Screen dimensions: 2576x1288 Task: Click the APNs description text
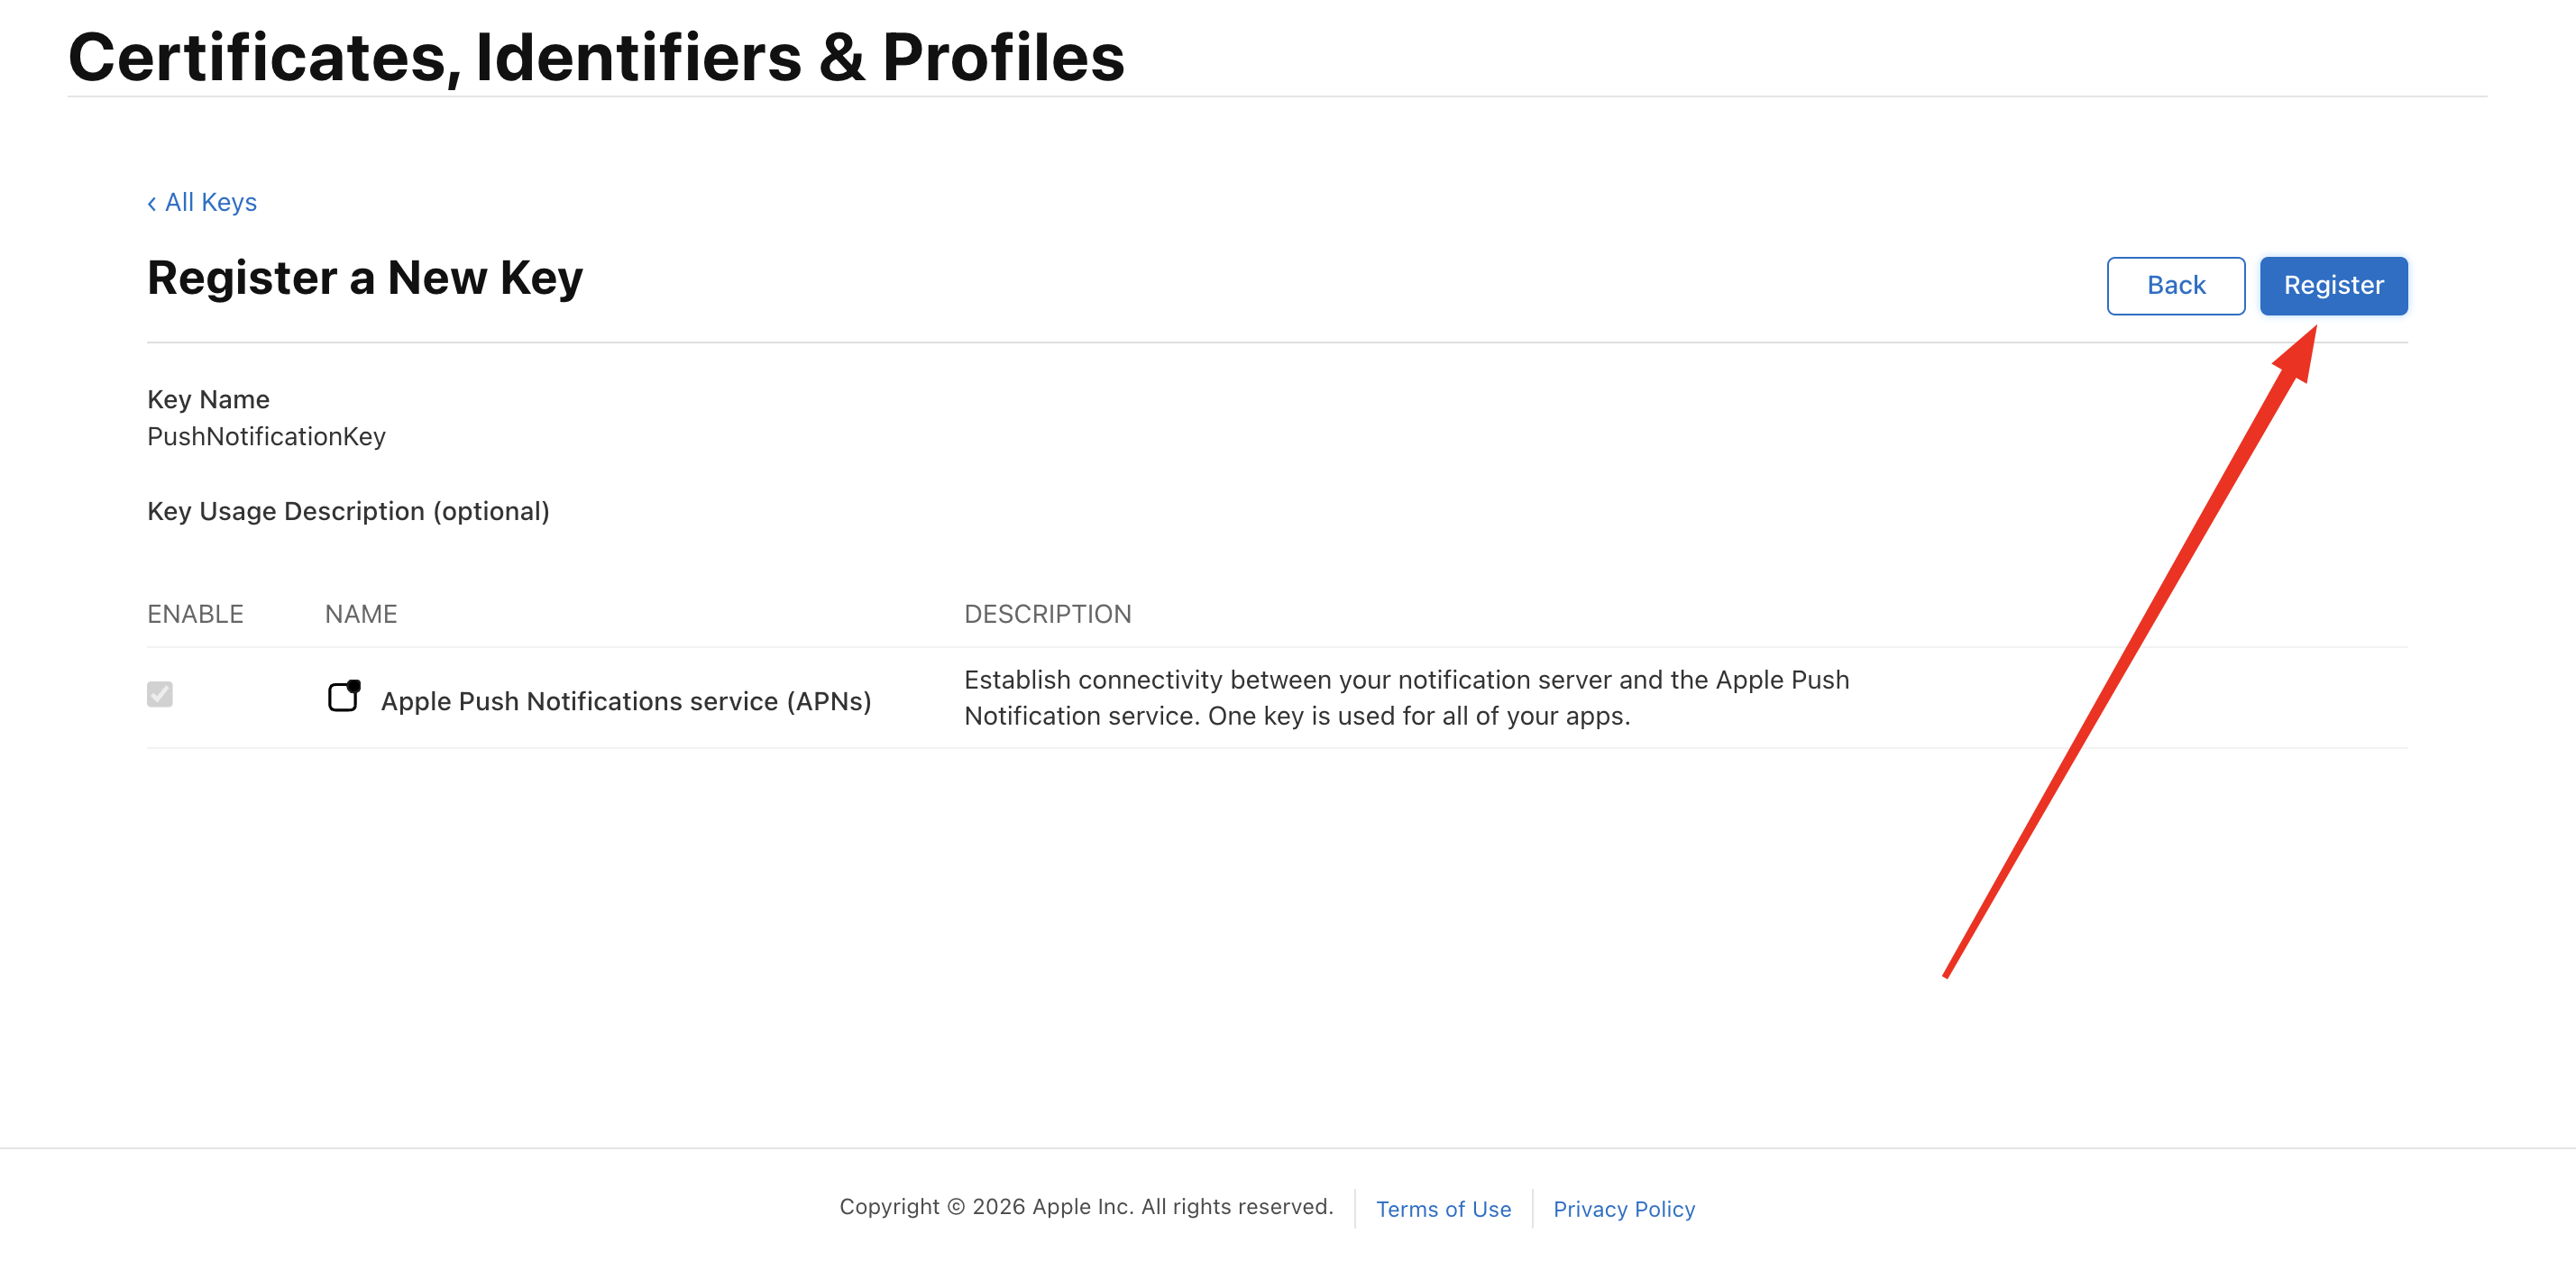(1406, 698)
